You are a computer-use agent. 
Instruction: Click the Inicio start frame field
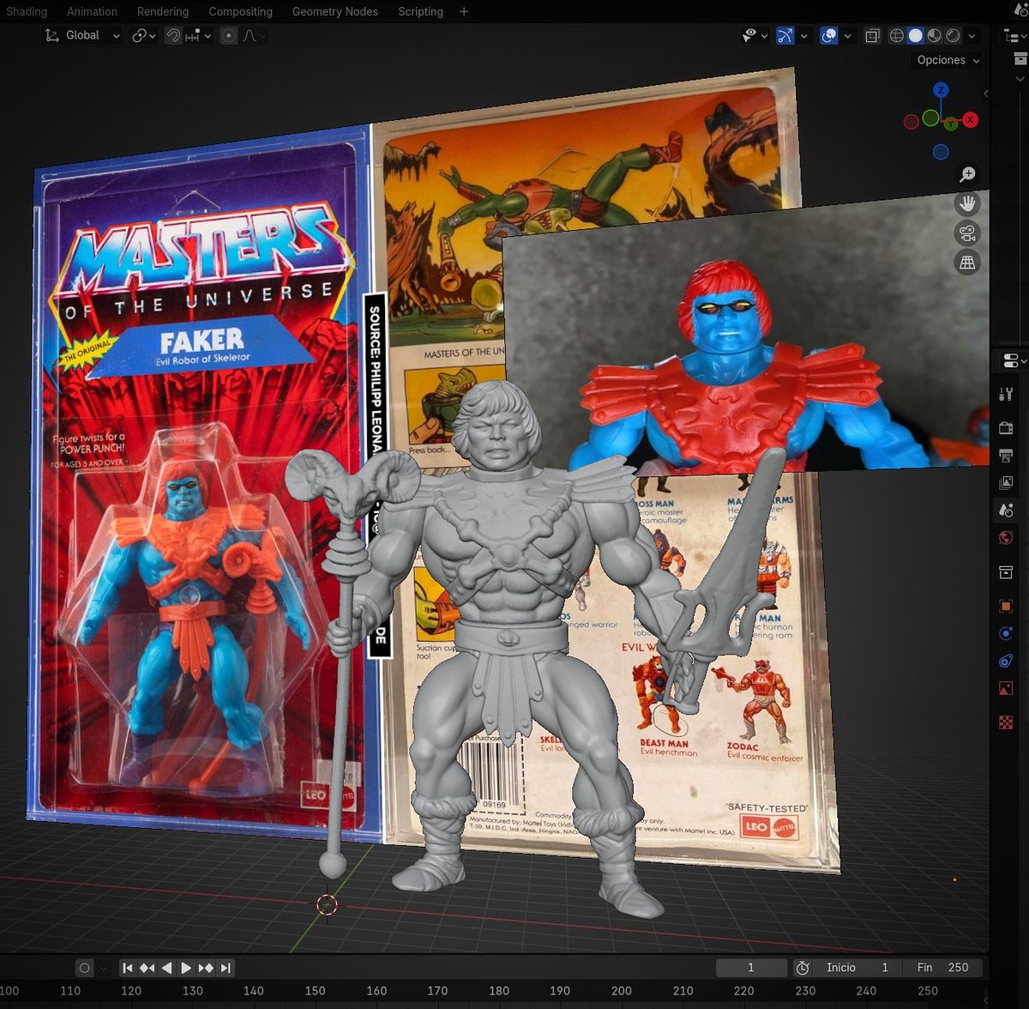(x=857, y=968)
